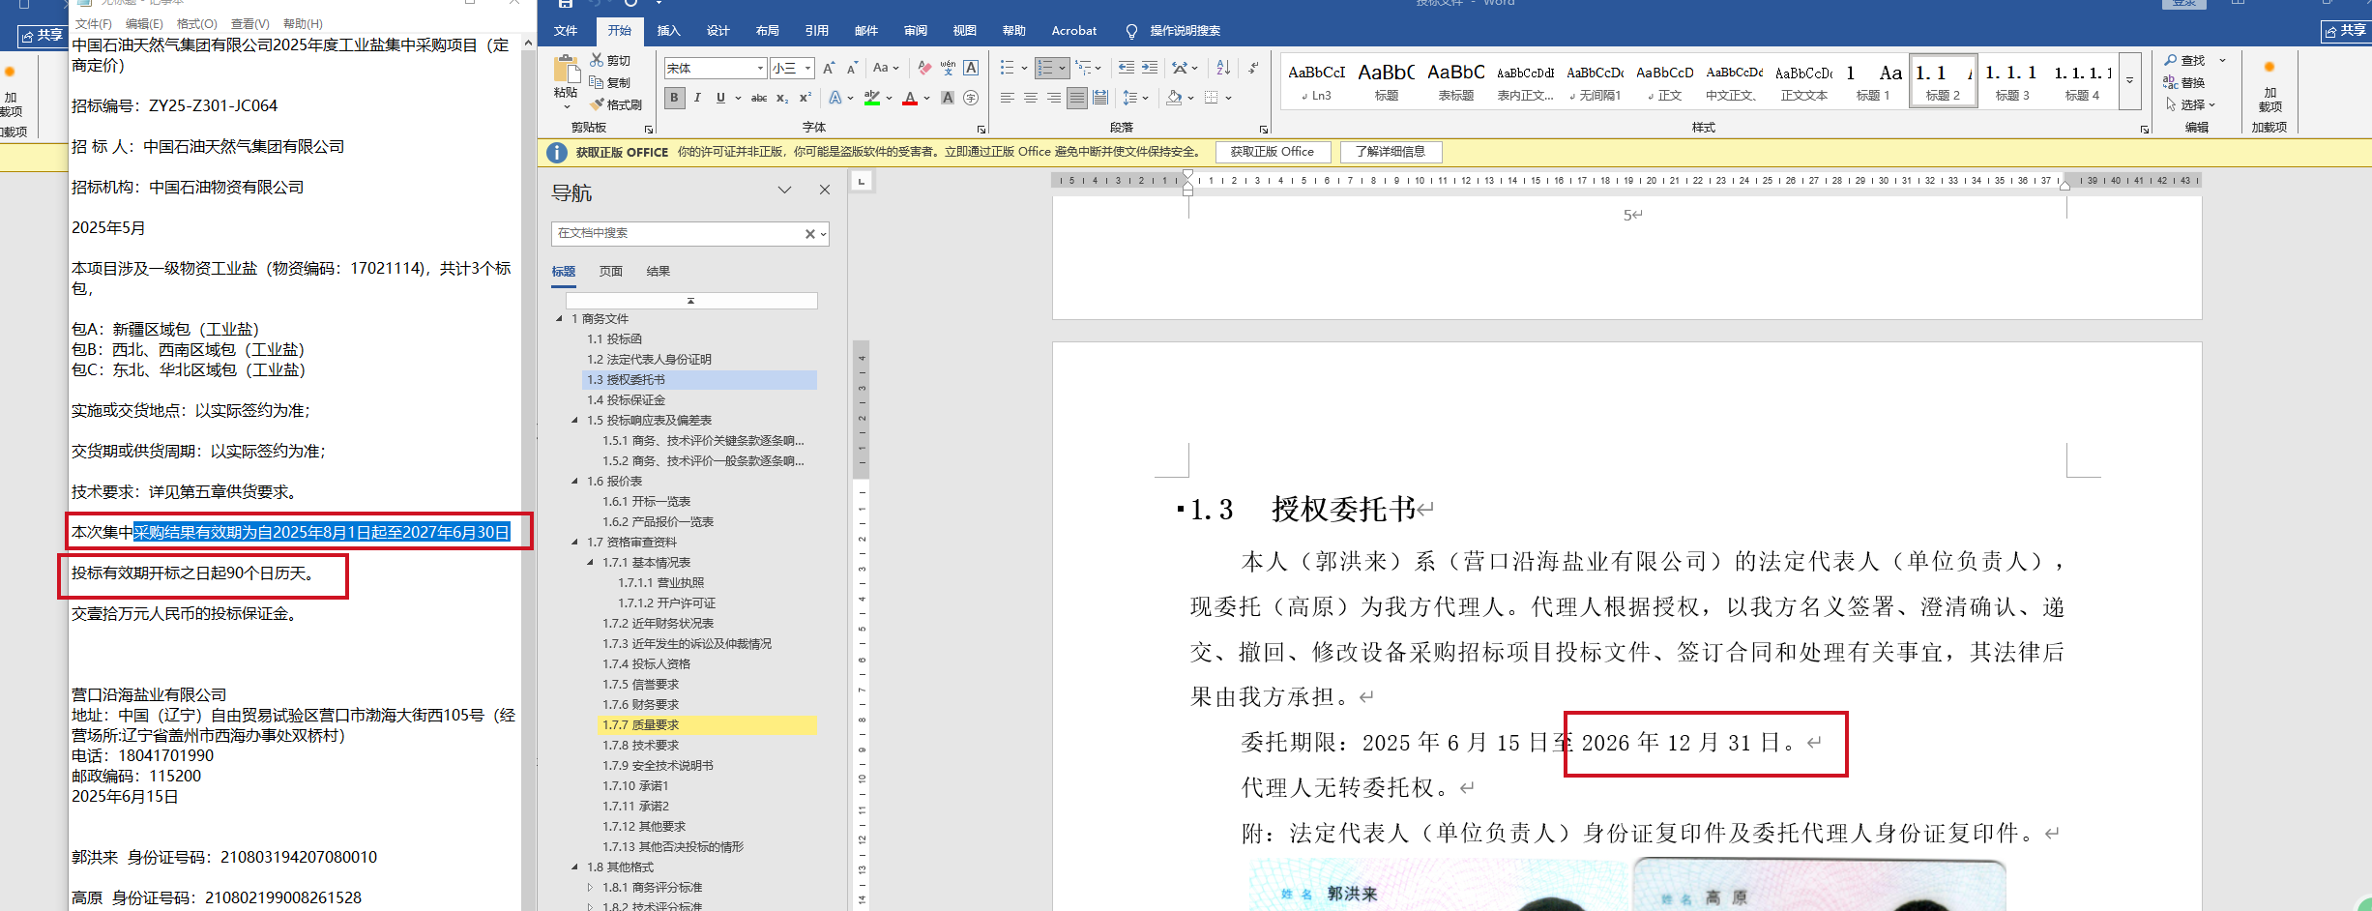
Task: Toggle justify alignment button
Action: click(x=1076, y=98)
